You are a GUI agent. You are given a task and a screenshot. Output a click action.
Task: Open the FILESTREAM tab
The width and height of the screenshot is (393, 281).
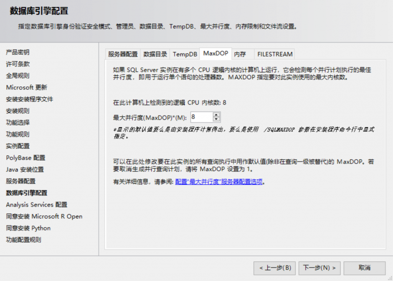[275, 54]
